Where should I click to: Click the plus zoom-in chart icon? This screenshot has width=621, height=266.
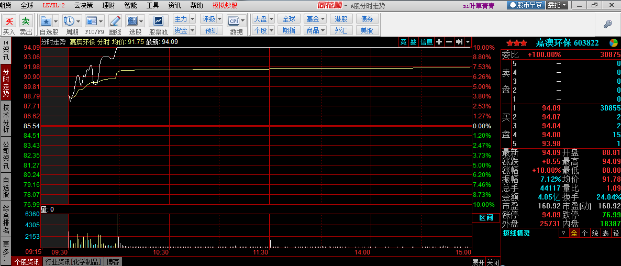tap(439, 42)
